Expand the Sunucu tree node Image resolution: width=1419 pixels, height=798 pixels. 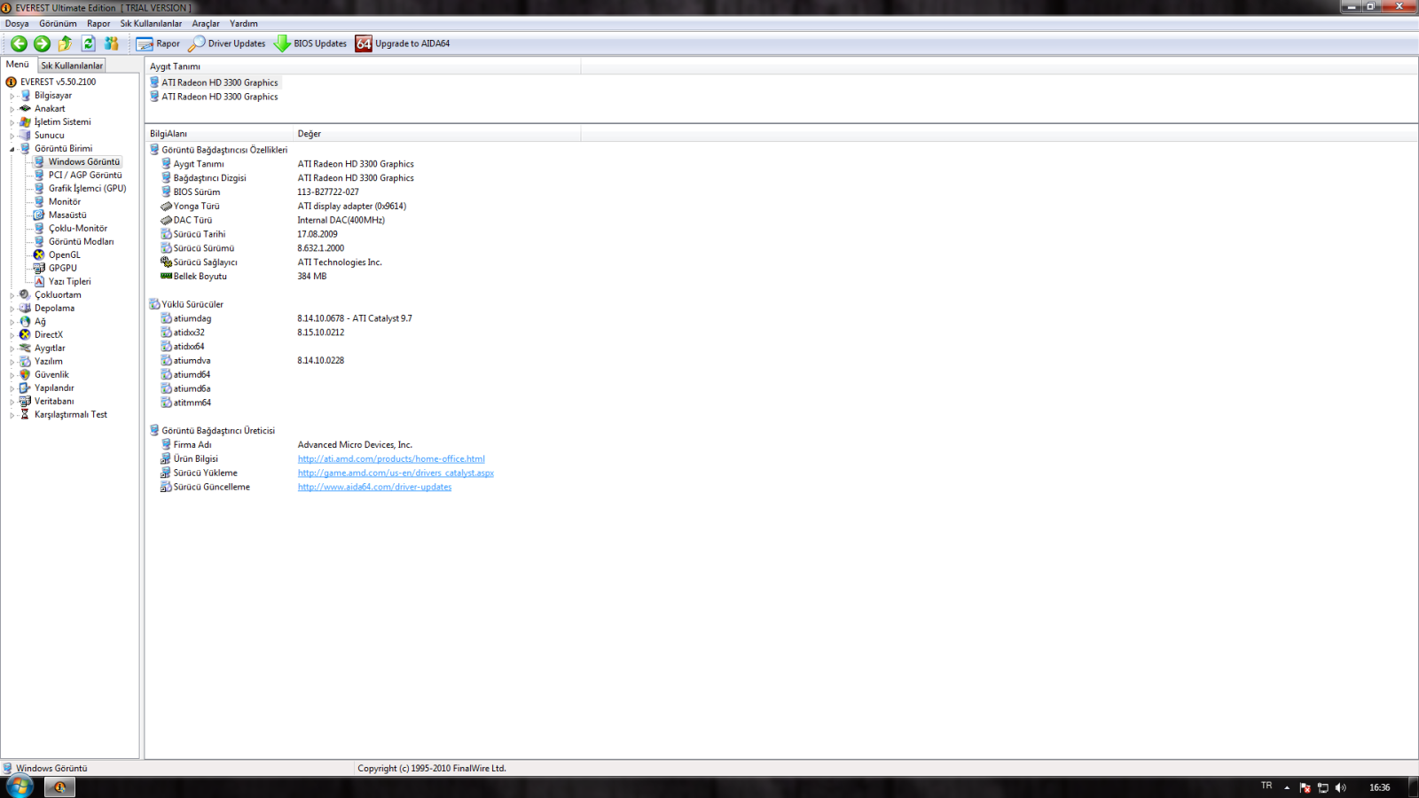12,136
